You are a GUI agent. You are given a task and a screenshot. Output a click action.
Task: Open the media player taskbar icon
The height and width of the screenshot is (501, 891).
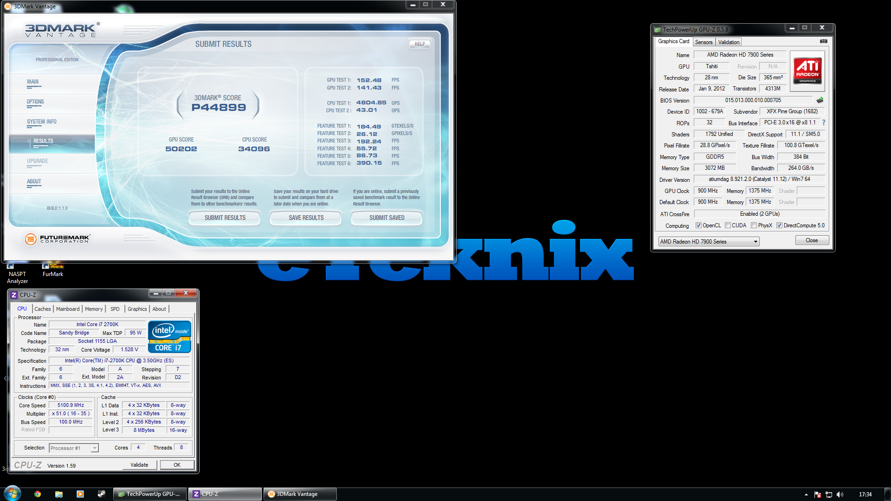[x=80, y=494]
